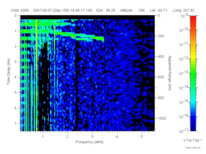
Task: Click the 'SZA: 38.28' value
Action: pyautogui.click(x=106, y=10)
